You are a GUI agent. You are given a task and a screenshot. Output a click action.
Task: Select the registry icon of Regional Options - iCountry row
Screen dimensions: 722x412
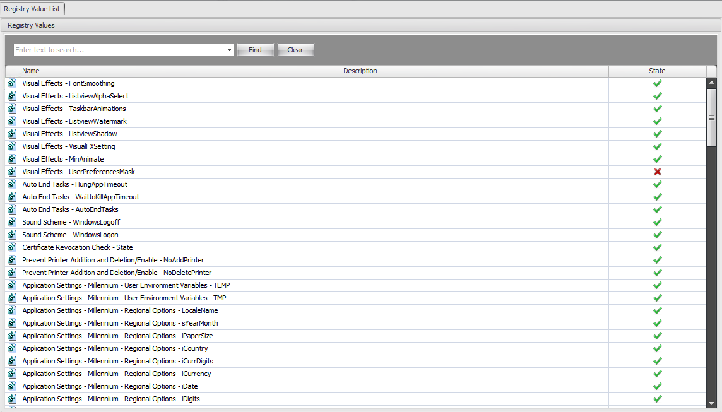pyautogui.click(x=12, y=348)
